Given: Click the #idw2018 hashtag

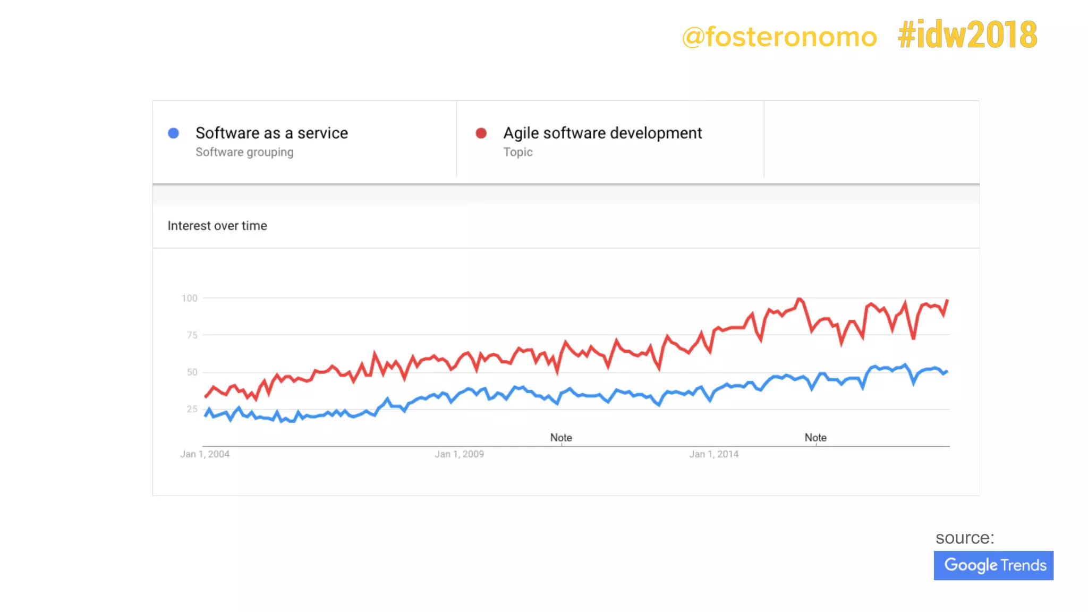Looking at the screenshot, I should pyautogui.click(x=967, y=35).
